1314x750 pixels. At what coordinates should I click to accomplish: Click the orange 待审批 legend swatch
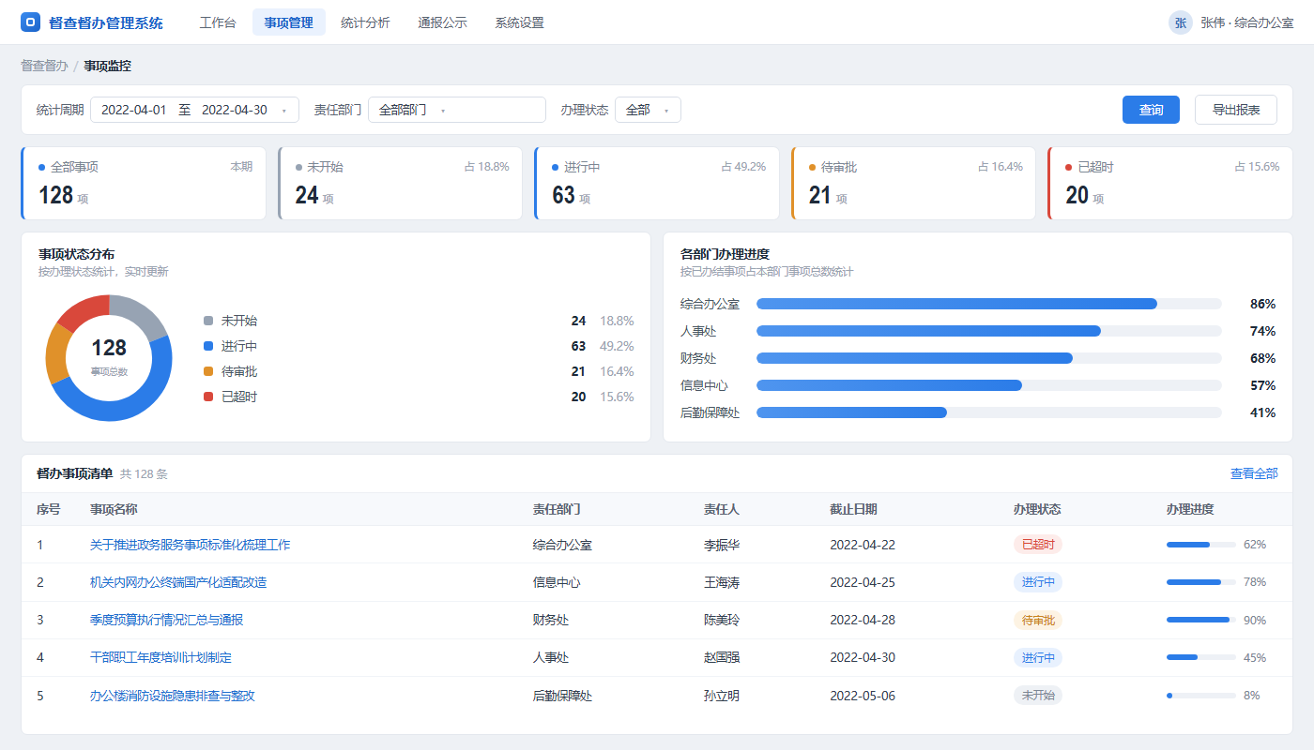(208, 371)
